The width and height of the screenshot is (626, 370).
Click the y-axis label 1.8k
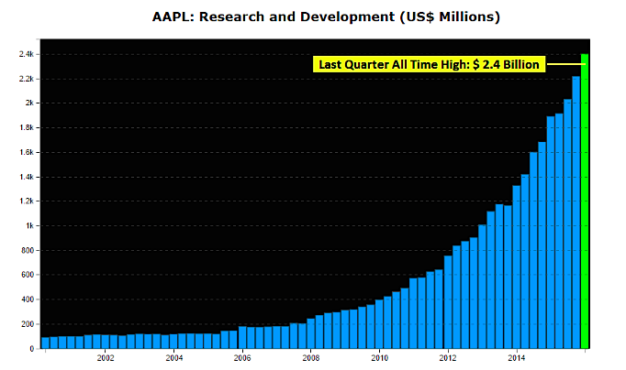[x=27, y=128]
